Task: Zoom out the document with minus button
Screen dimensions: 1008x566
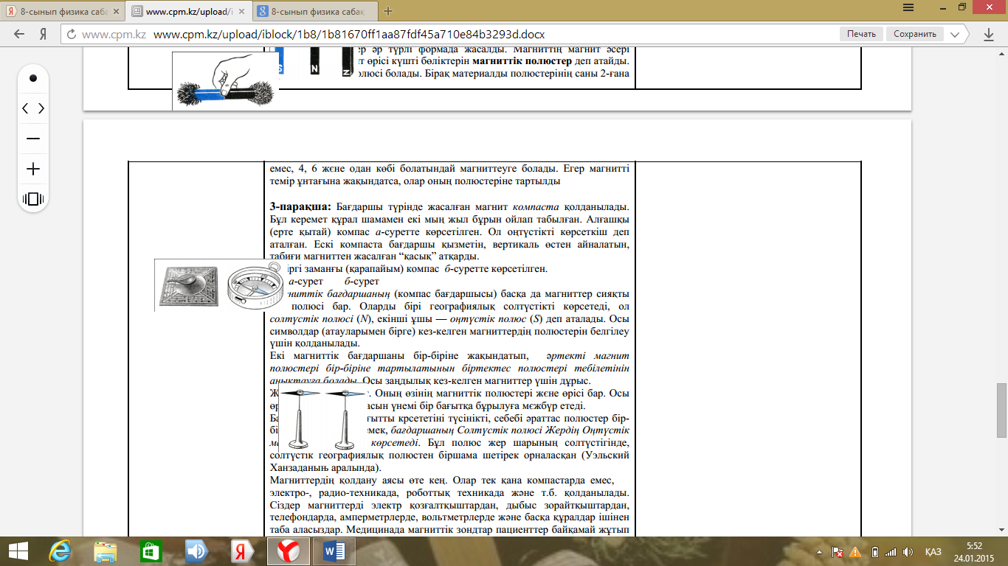Action: tap(33, 139)
